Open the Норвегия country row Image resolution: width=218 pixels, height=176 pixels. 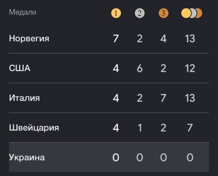29,38
